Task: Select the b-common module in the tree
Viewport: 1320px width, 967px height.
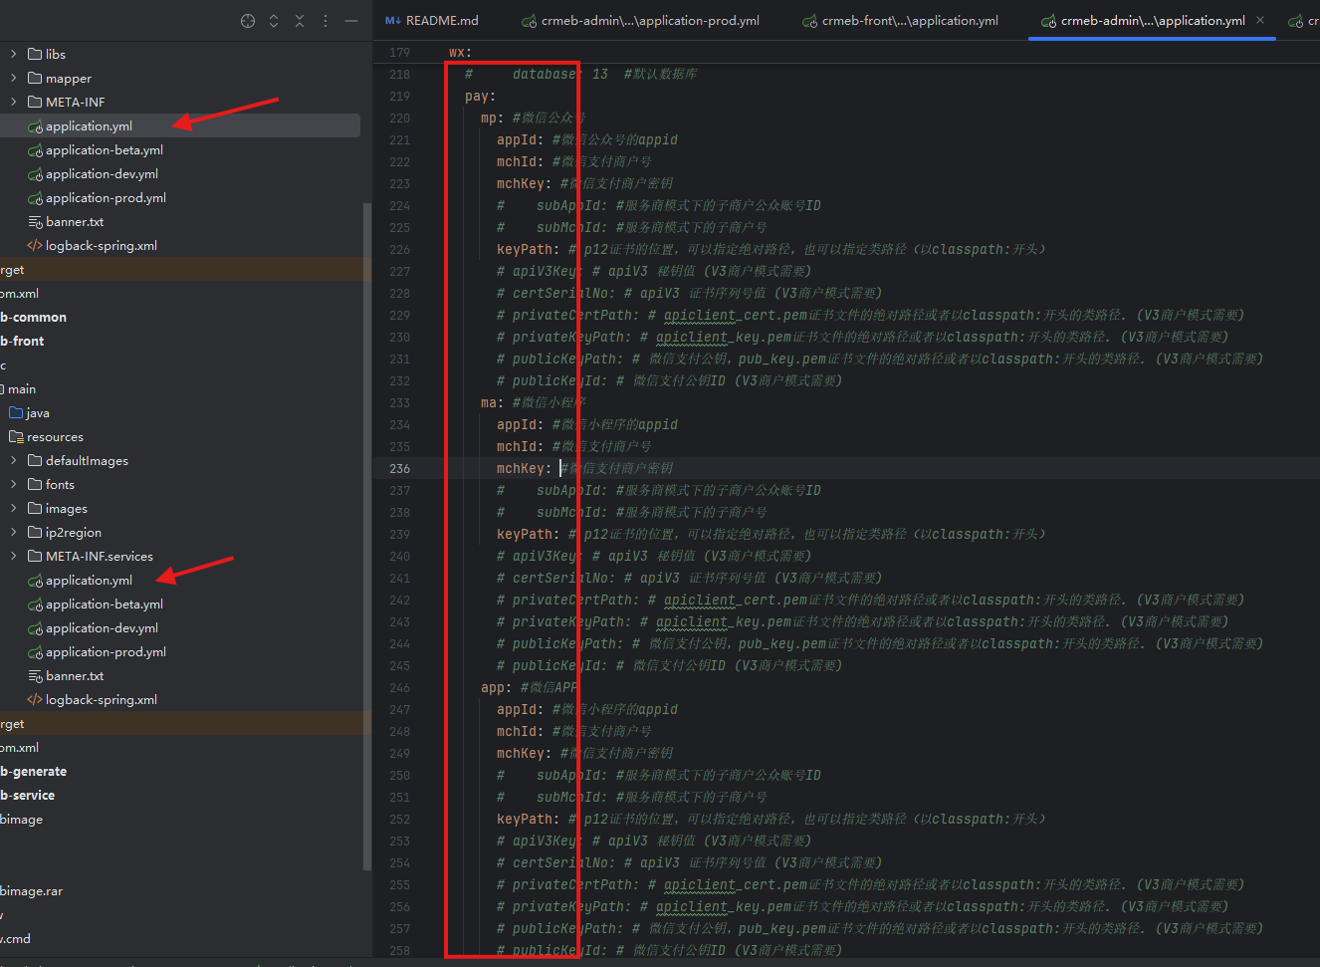Action: pyautogui.click(x=34, y=318)
